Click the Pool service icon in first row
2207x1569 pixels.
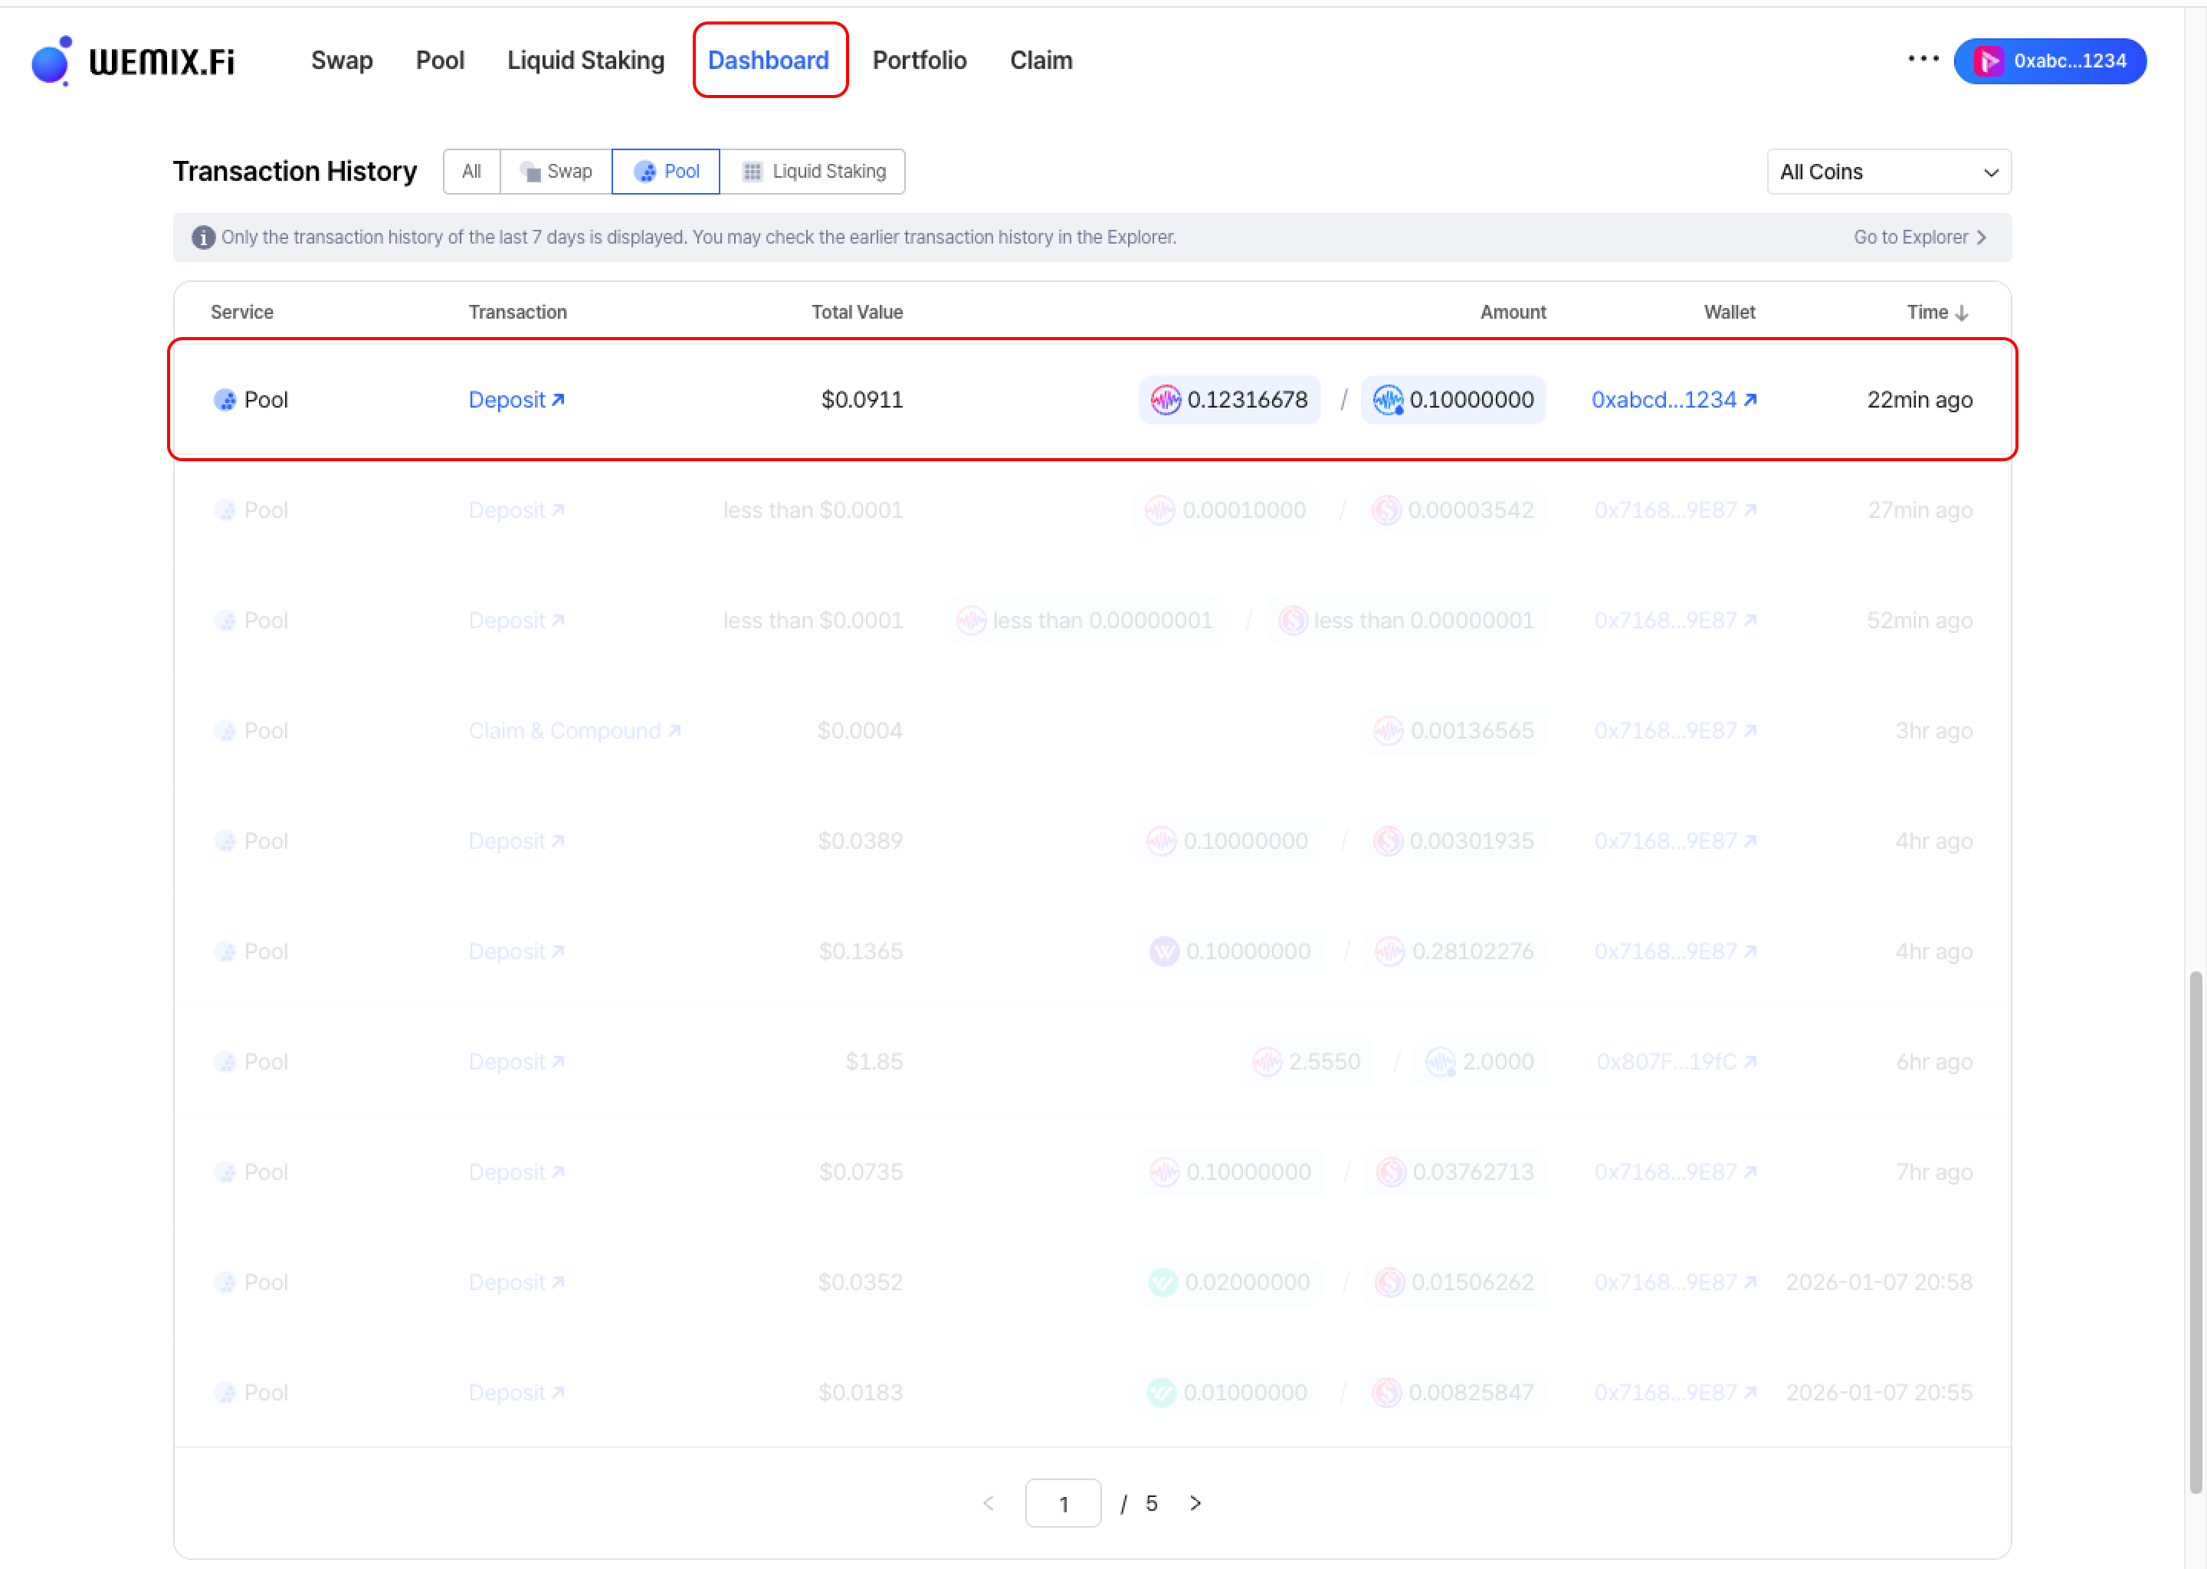(x=225, y=400)
